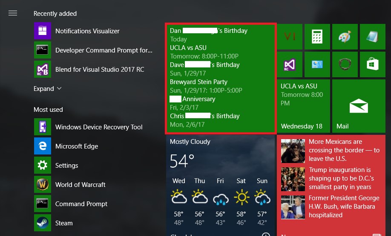Open the Mail tile
The image size is (391, 236).
coord(359,106)
